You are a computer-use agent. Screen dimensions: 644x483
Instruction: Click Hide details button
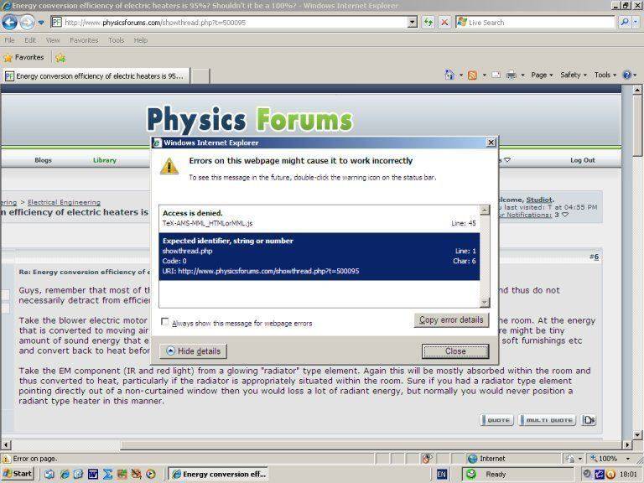point(194,351)
